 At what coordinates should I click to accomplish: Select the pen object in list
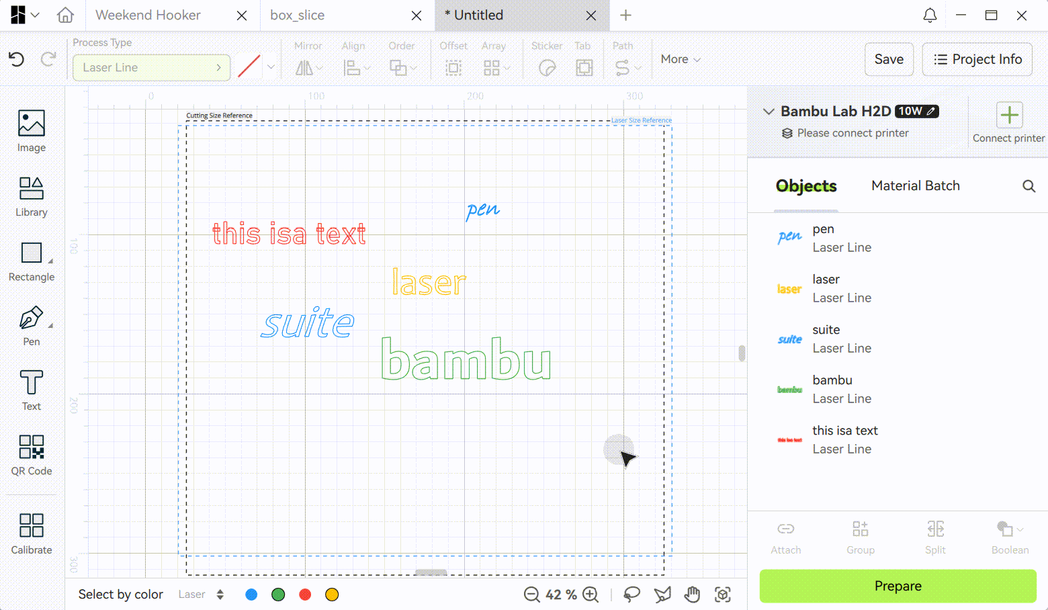tap(898, 238)
